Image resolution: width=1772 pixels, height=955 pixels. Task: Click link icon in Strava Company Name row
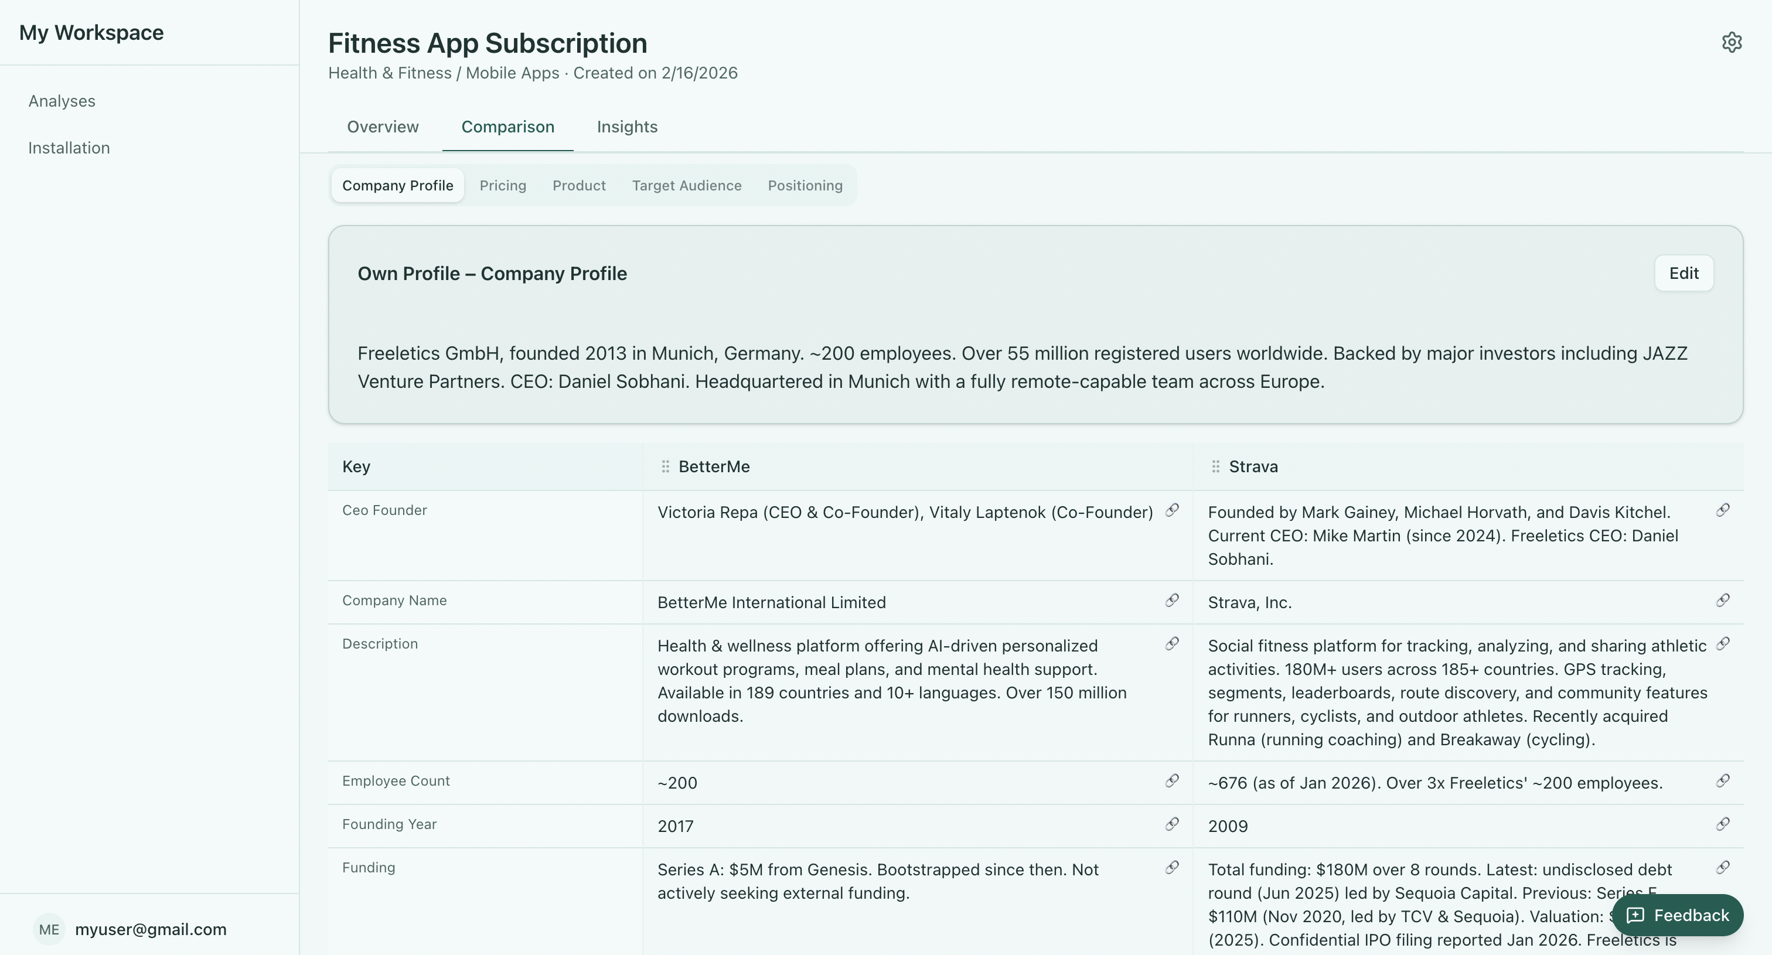click(x=1722, y=600)
